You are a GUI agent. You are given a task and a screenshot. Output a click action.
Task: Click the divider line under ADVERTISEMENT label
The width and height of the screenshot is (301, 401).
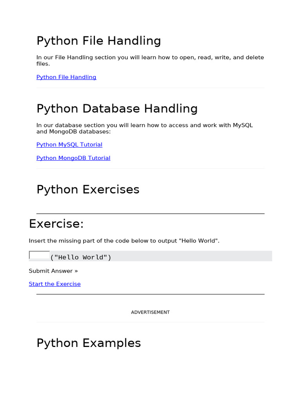150,322
